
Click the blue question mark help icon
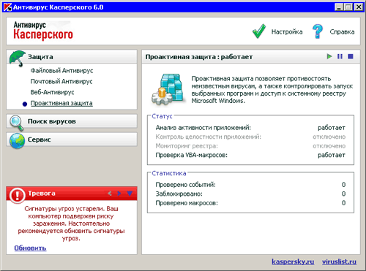pos(318,31)
